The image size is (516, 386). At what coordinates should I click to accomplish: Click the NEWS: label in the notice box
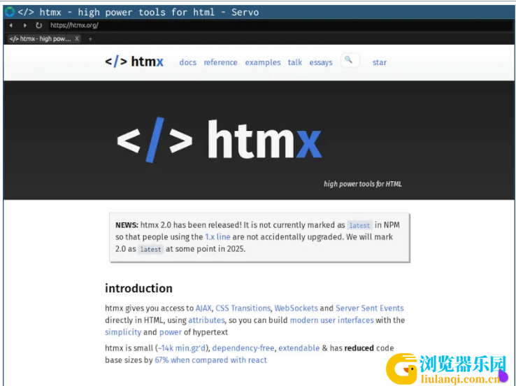pyautogui.click(x=127, y=225)
